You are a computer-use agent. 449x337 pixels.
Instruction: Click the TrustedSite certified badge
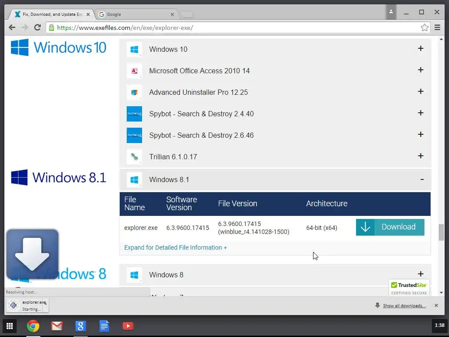point(409,288)
